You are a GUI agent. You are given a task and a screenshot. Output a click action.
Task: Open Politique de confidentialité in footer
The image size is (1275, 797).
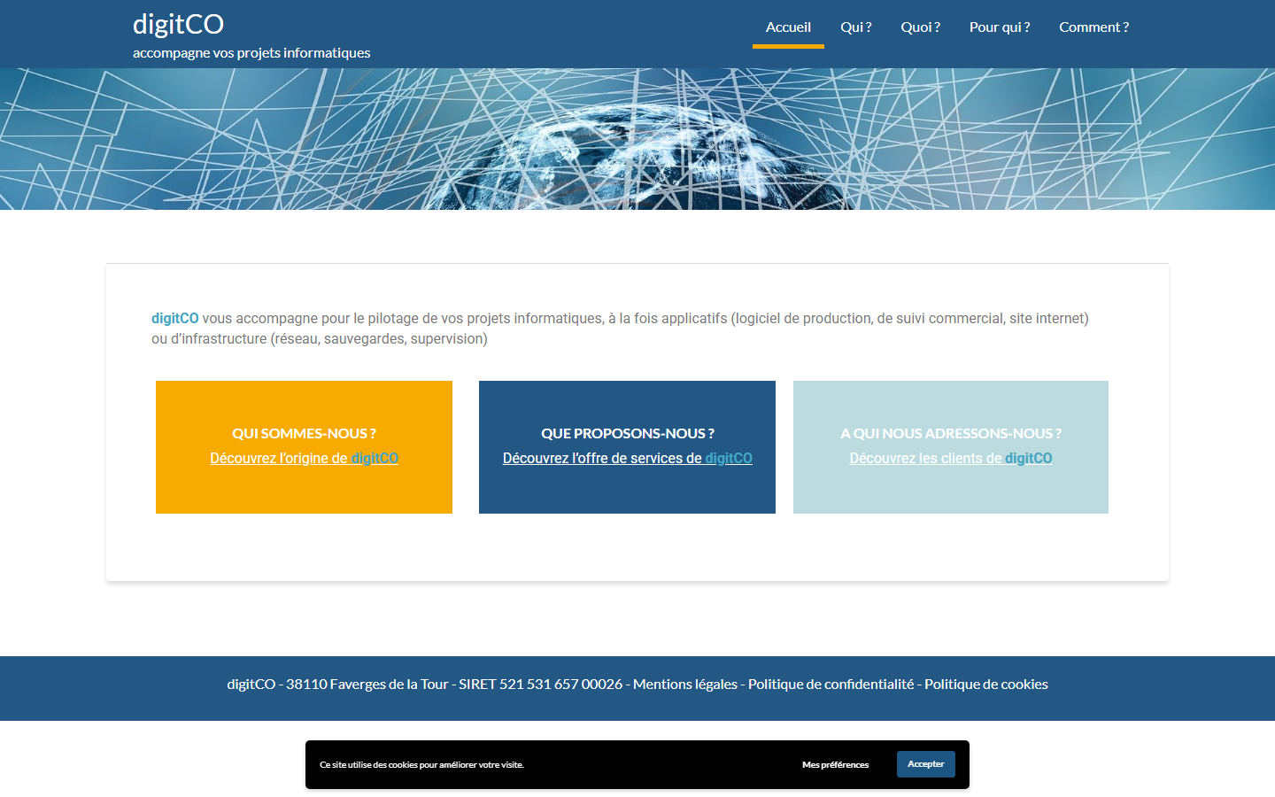[x=831, y=685]
